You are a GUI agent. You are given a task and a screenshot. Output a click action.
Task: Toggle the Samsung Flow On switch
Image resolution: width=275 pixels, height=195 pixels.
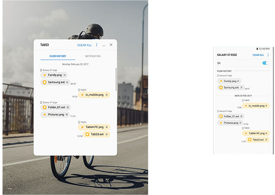click(266, 63)
